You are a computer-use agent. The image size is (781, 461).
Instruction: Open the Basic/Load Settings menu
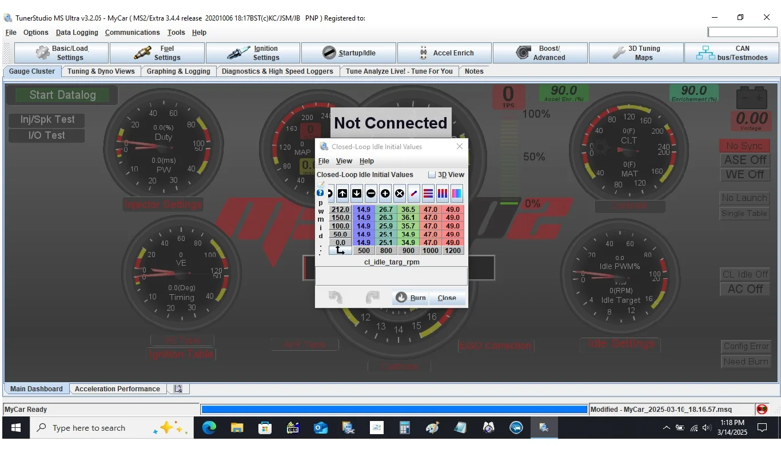(x=61, y=53)
